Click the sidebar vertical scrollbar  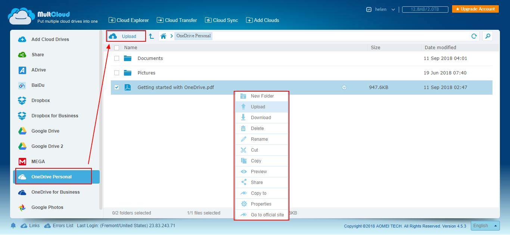pos(101,119)
